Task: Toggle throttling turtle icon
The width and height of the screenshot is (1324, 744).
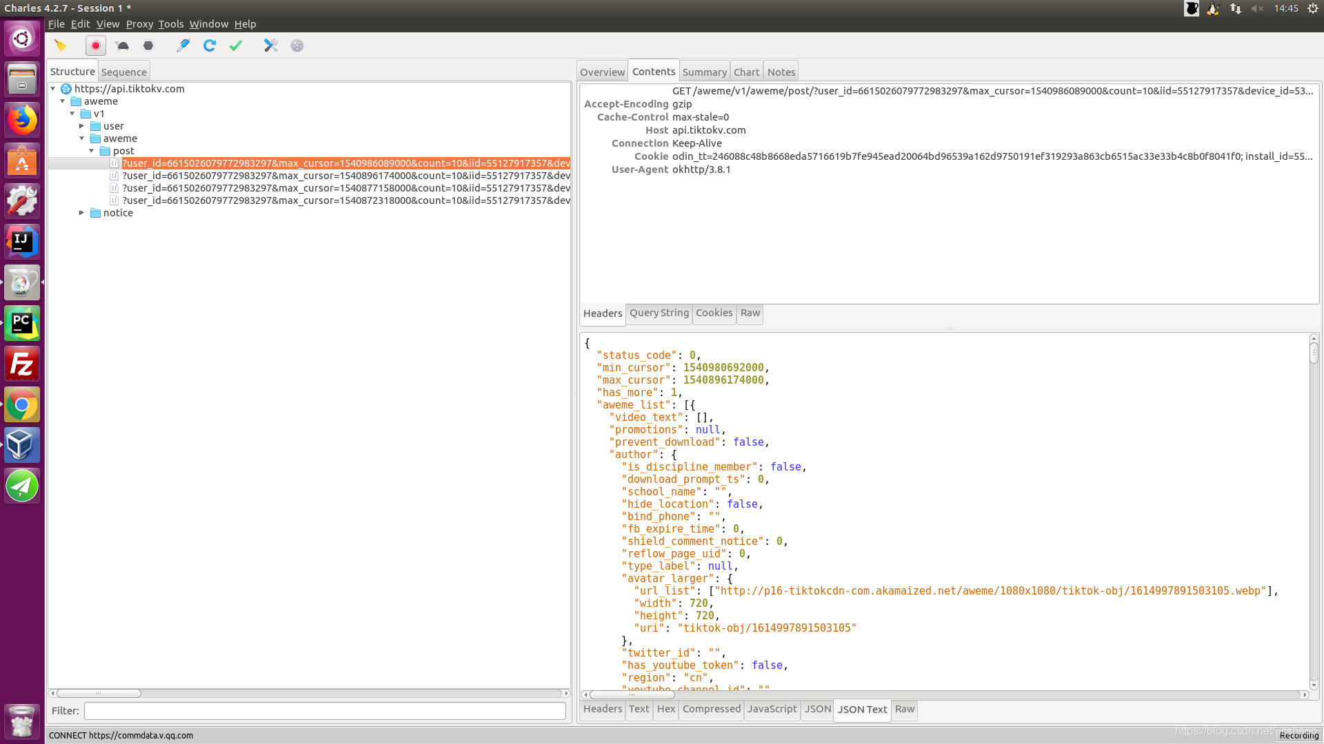Action: pos(122,45)
